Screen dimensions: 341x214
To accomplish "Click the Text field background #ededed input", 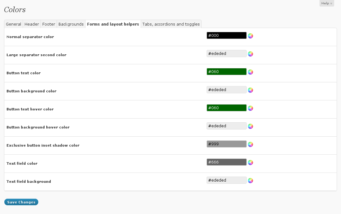I will [x=226, y=180].
